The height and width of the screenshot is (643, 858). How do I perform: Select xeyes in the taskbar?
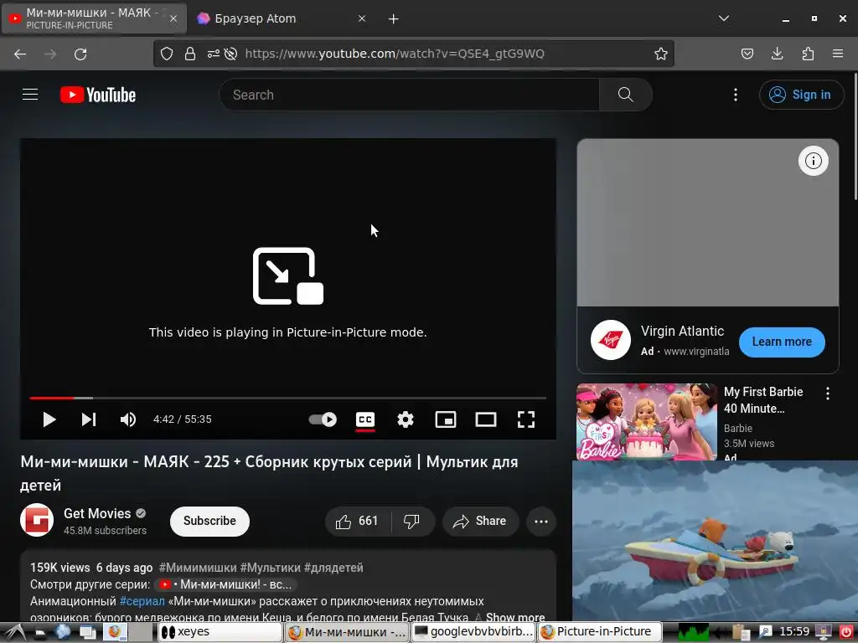[220, 632]
